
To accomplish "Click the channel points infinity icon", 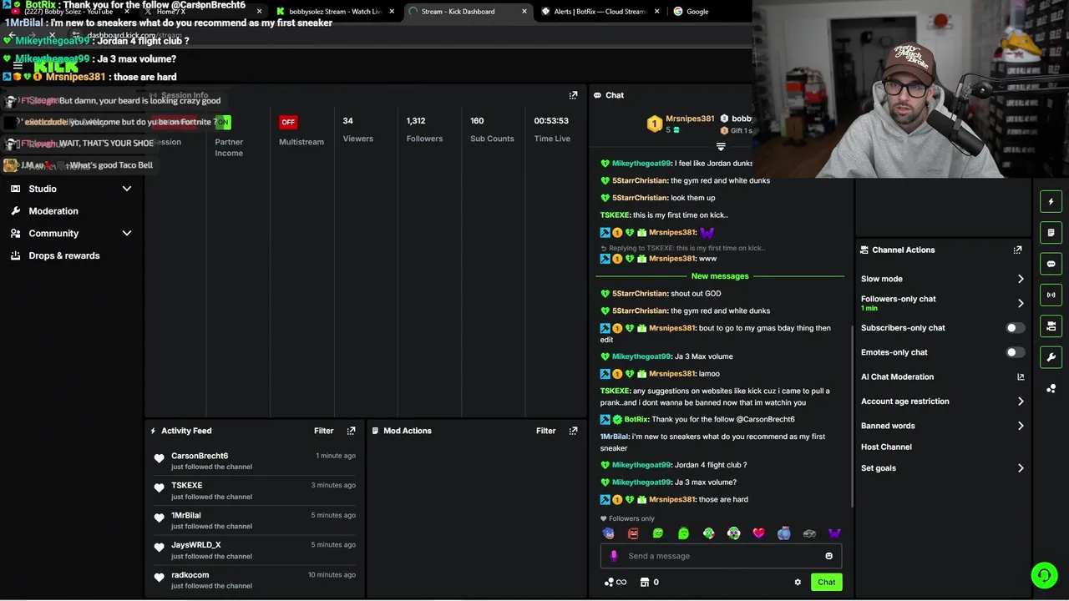I will [616, 582].
